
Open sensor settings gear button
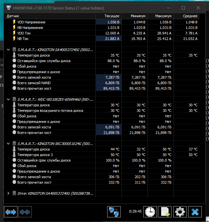click(x=180, y=212)
